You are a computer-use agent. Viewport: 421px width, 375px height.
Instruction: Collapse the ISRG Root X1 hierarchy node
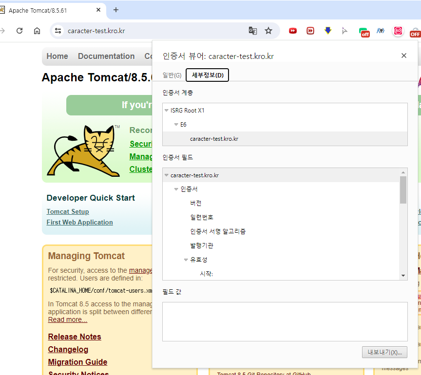pyautogui.click(x=167, y=111)
